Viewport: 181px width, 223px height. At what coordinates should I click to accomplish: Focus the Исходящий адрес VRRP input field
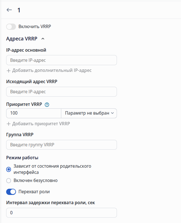[x=62, y=92]
